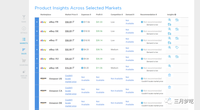Sort by Market Price column header
Viewport: 200px width, 110px height.
pos(71,14)
